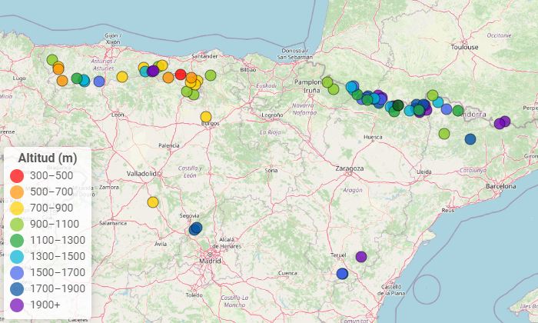Screen dimensions: 538x323
Task: Click the yellow 700–900 legend swatch
Action: click(17, 208)
